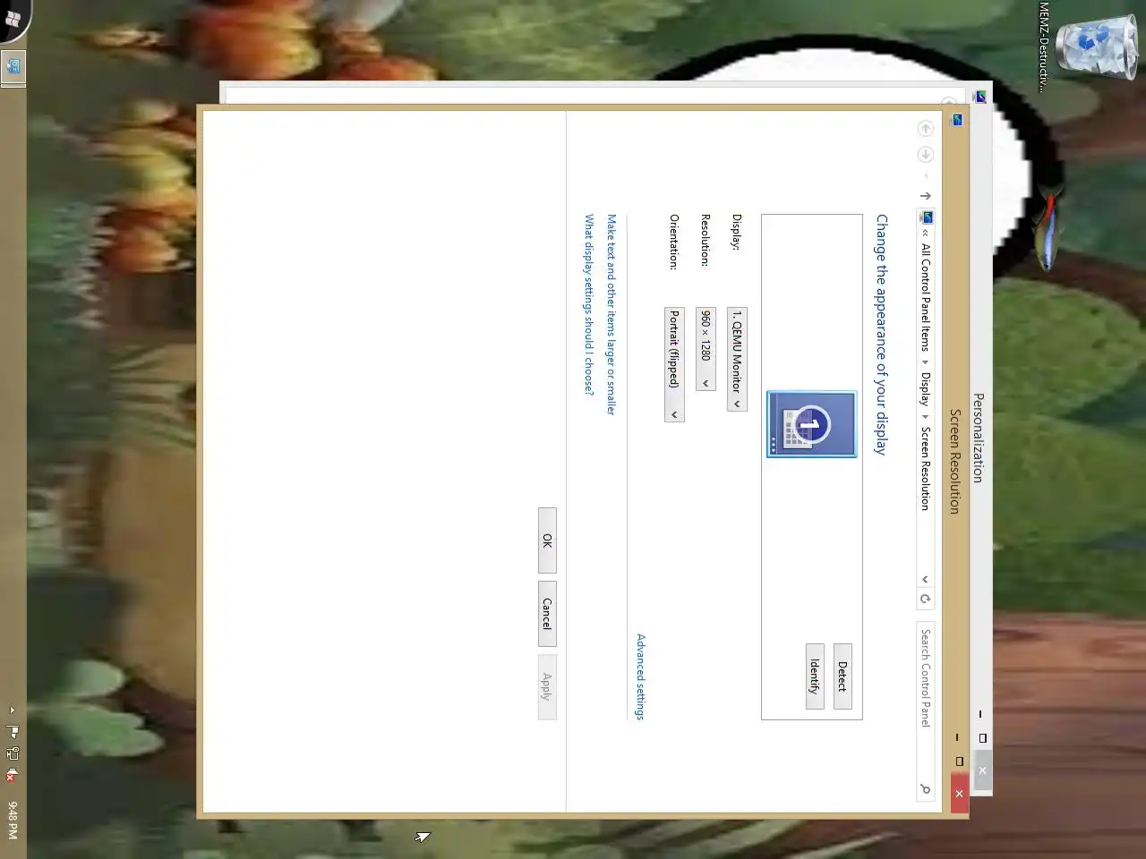Minimize the Personalization window

[981, 714]
